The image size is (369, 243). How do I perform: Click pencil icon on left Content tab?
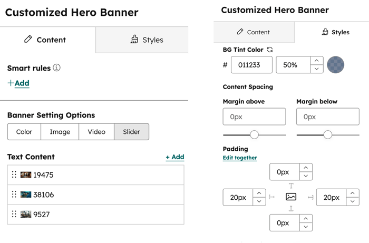pyautogui.click(x=28, y=40)
